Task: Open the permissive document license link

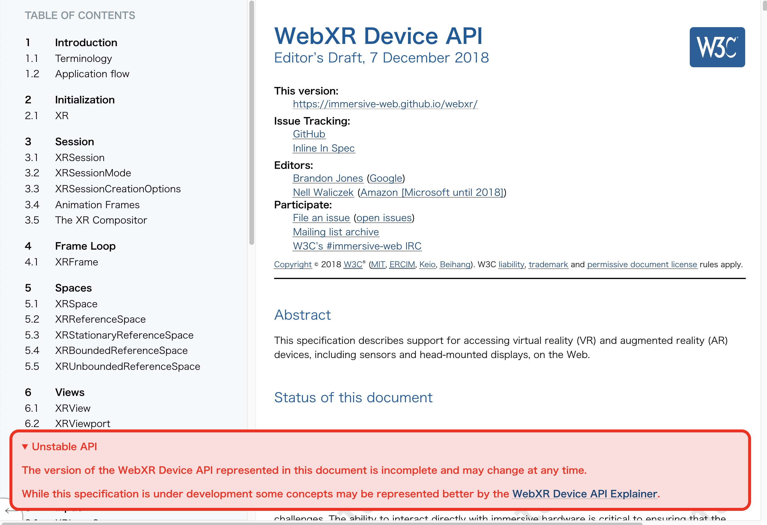Action: coord(642,264)
